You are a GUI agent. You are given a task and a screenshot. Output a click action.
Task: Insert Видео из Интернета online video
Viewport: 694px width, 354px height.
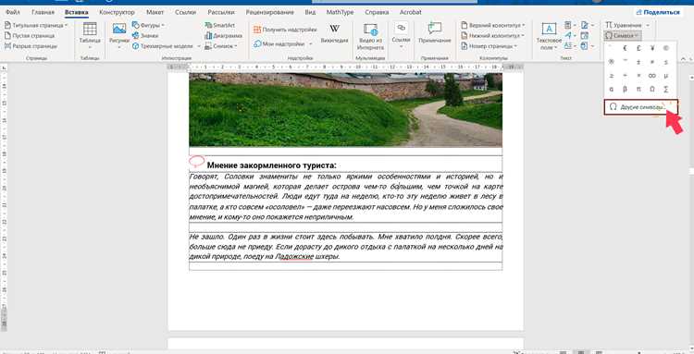tap(370, 36)
